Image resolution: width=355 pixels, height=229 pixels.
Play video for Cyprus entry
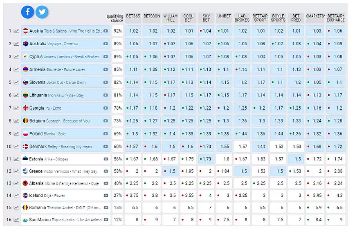[x=106, y=57]
